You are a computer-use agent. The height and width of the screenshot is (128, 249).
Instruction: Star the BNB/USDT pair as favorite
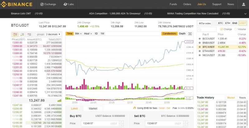(x=200, y=43)
